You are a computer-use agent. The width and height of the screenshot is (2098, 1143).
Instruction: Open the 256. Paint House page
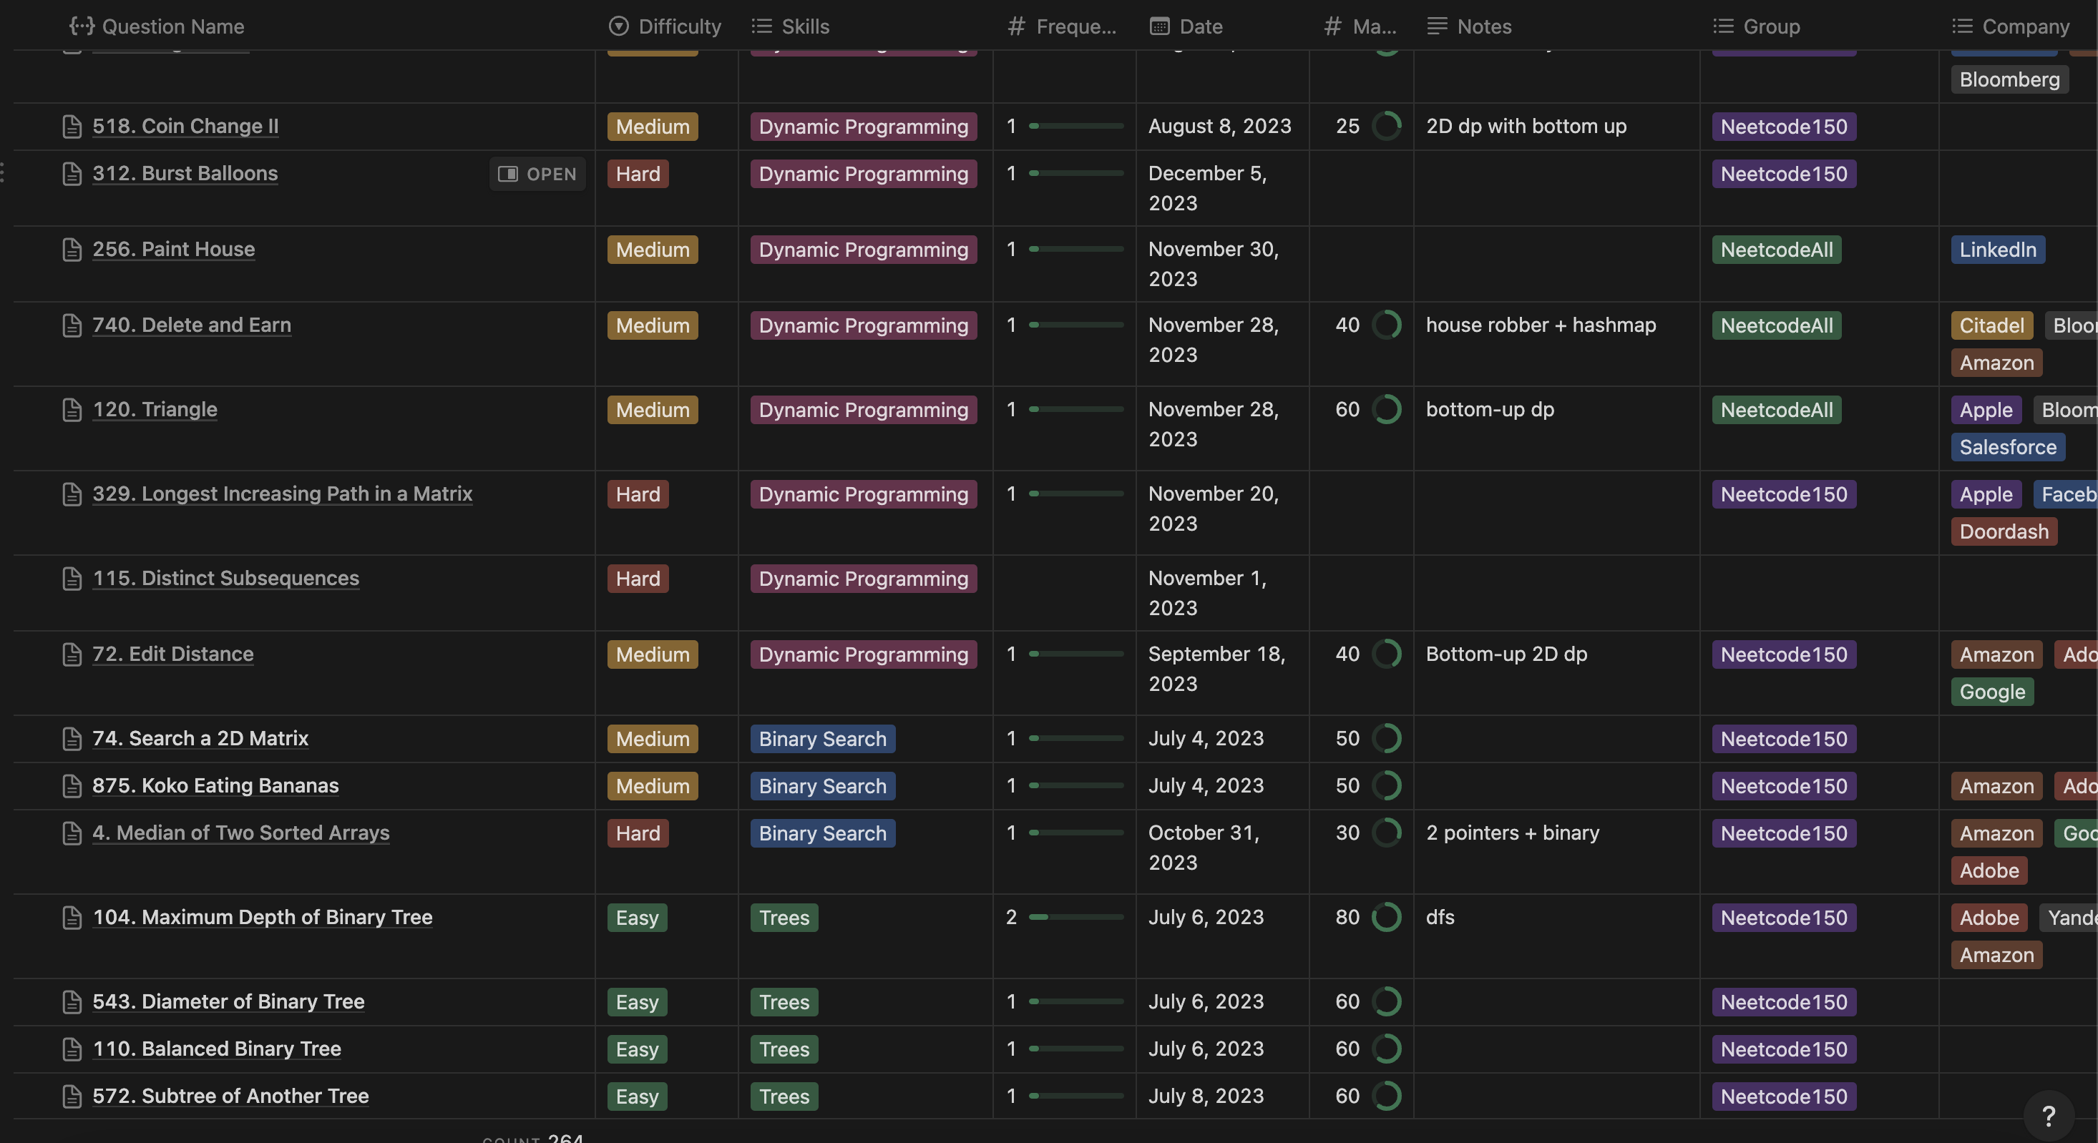coord(173,249)
